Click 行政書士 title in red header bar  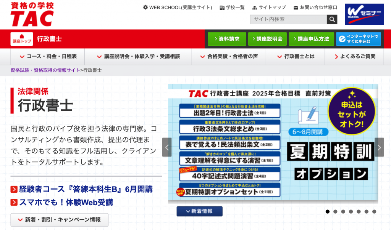(x=49, y=39)
